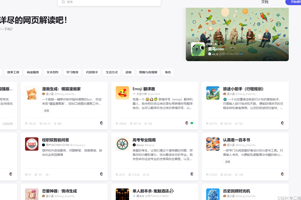Select the 角色 category tab

168,72
